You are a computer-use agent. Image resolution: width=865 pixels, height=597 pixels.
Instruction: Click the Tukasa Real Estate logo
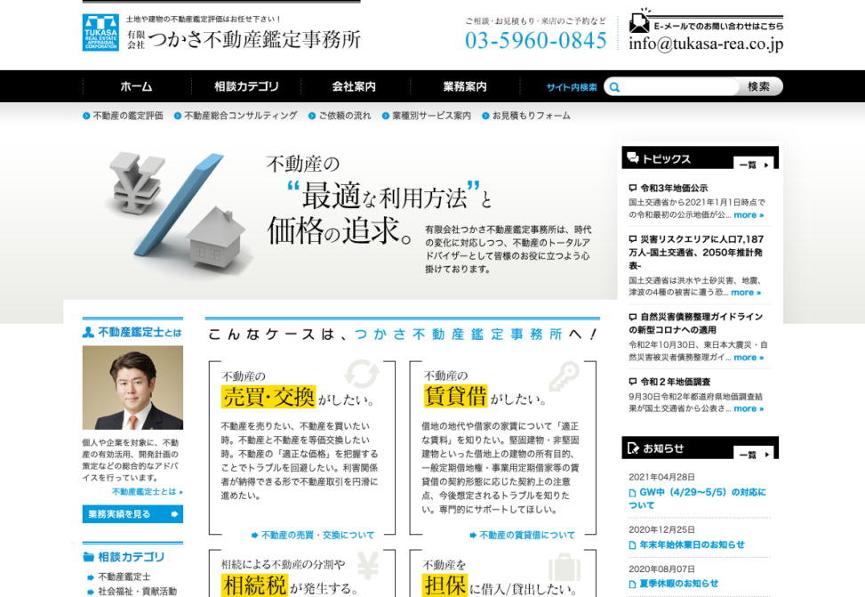click(x=100, y=32)
